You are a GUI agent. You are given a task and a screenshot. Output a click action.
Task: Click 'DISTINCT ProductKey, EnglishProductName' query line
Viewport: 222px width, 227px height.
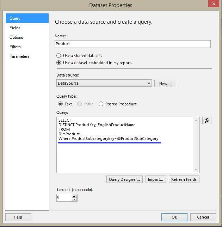tap(97, 125)
